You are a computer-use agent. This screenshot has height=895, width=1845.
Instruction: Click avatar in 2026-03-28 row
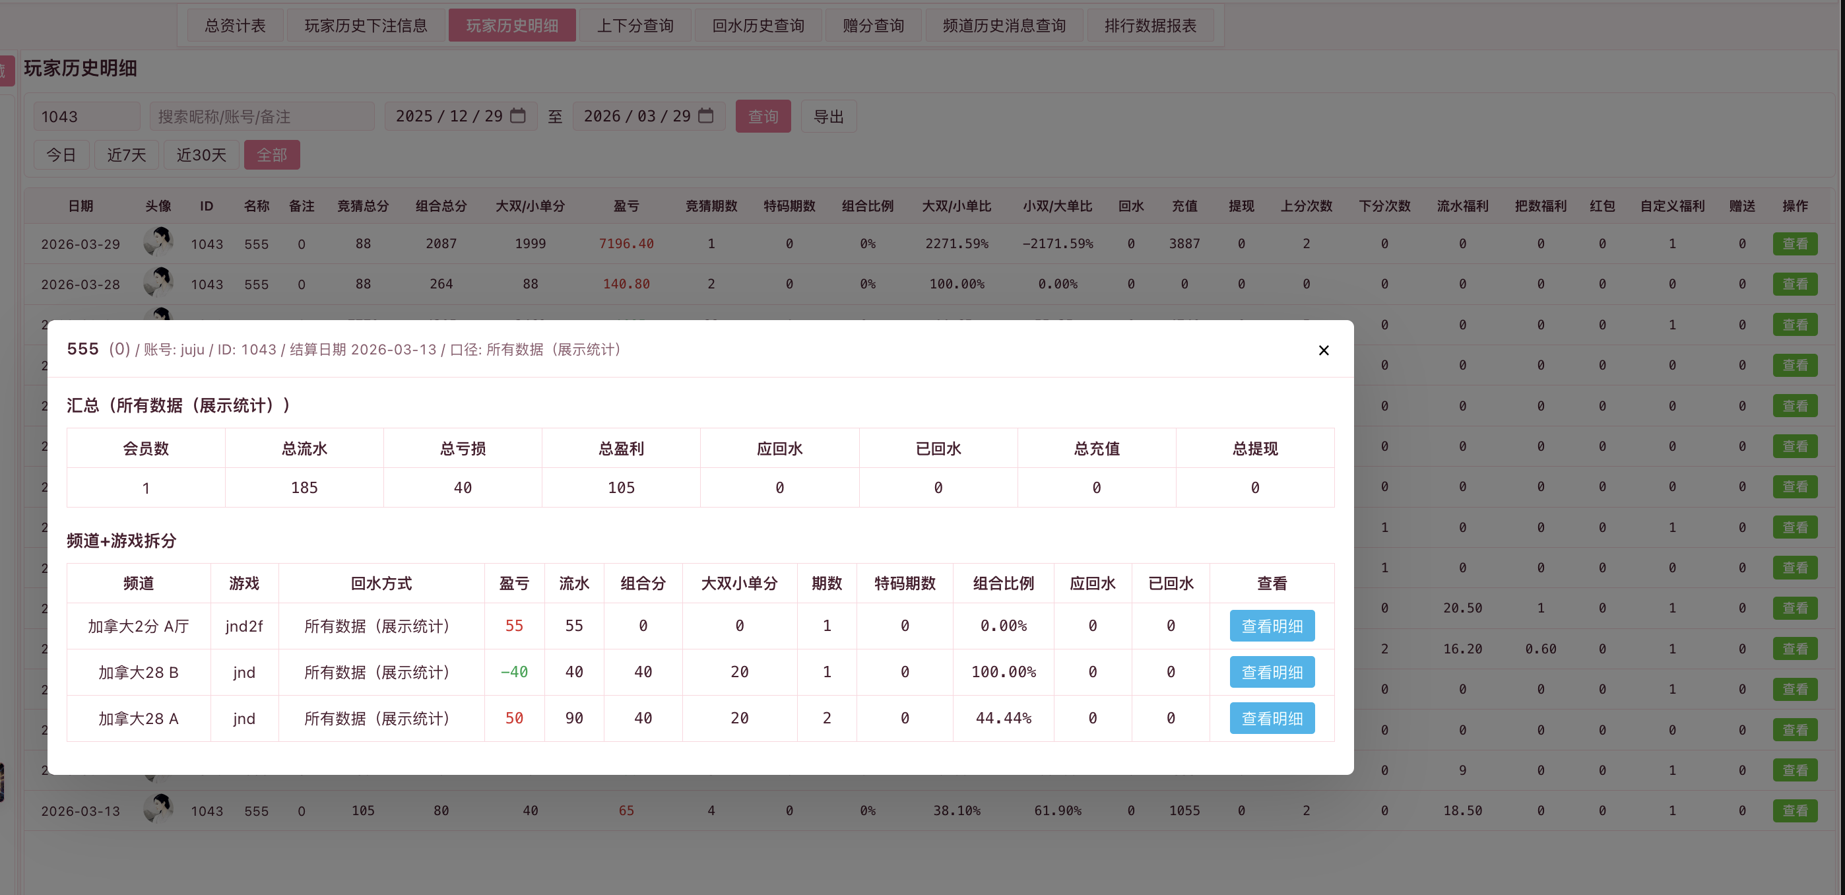158,282
